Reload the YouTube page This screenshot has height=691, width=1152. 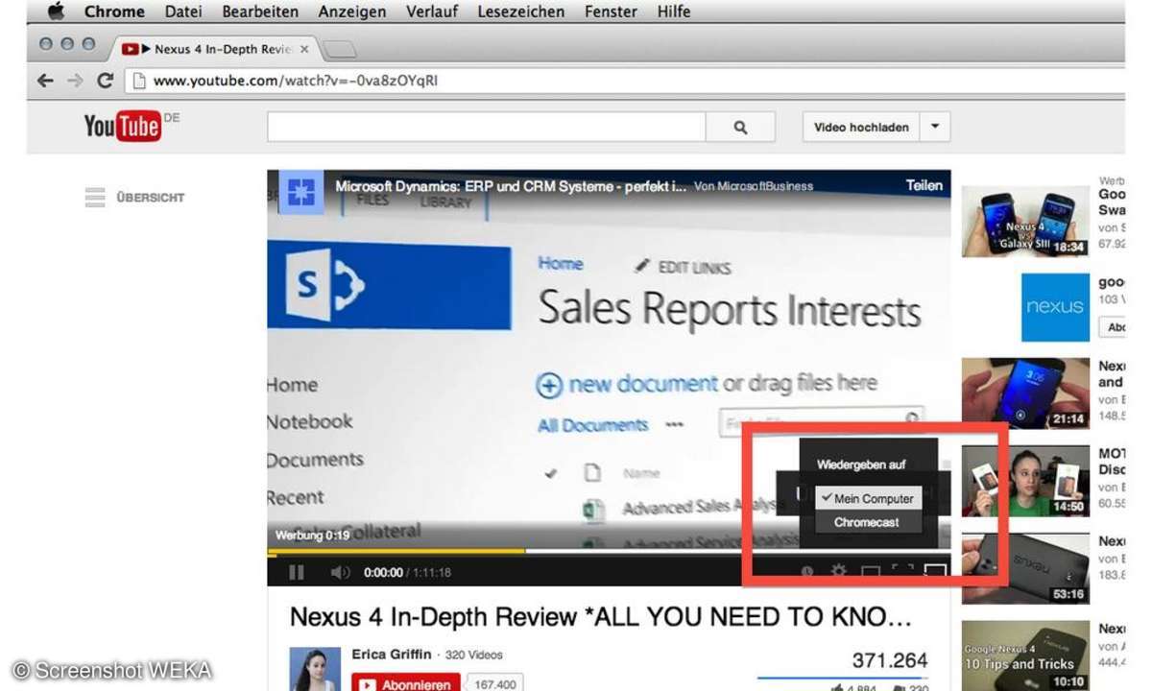106,81
